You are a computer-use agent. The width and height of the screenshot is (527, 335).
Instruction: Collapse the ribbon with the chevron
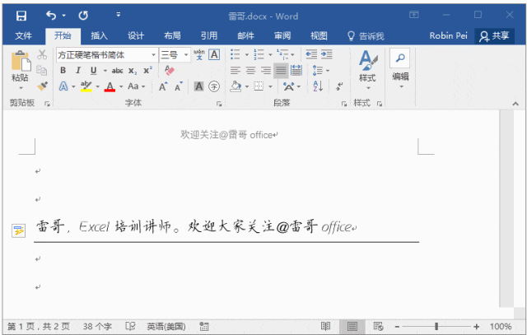(515, 104)
